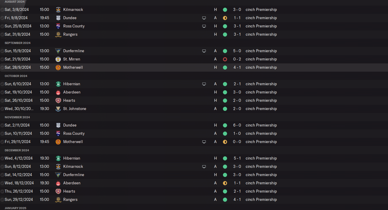Toggle the checkmark beside Sat, 28/9/2024 fixture
Screen dimensions: 388x210
(2, 68)
